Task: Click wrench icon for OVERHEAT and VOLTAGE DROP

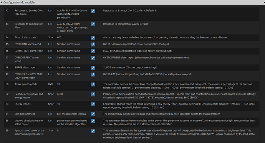Action: coord(93,75)
